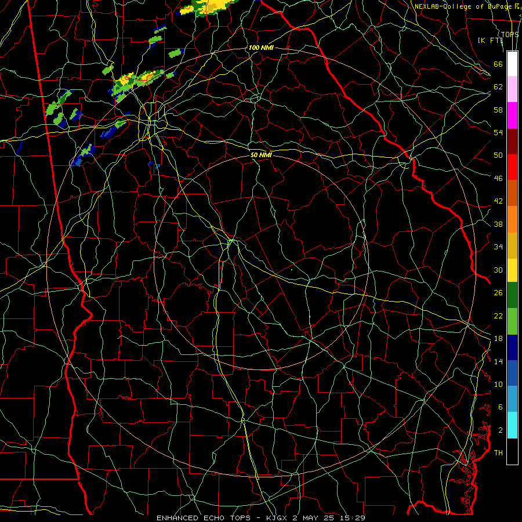Click the white swatch in the tops legend
This screenshot has width=522, height=522.
pos(512,64)
